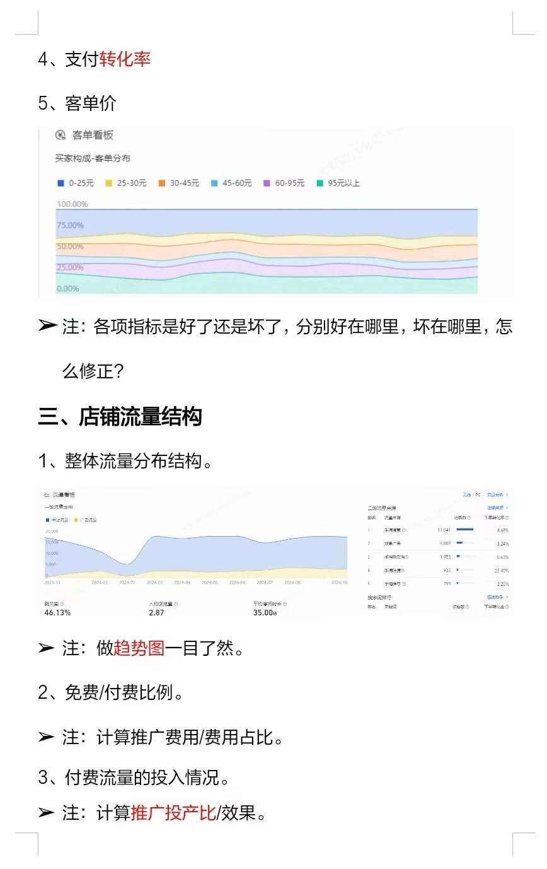Click the help icon on traffic source row 1
The height and width of the screenshot is (869, 547).
pyautogui.click(x=404, y=530)
